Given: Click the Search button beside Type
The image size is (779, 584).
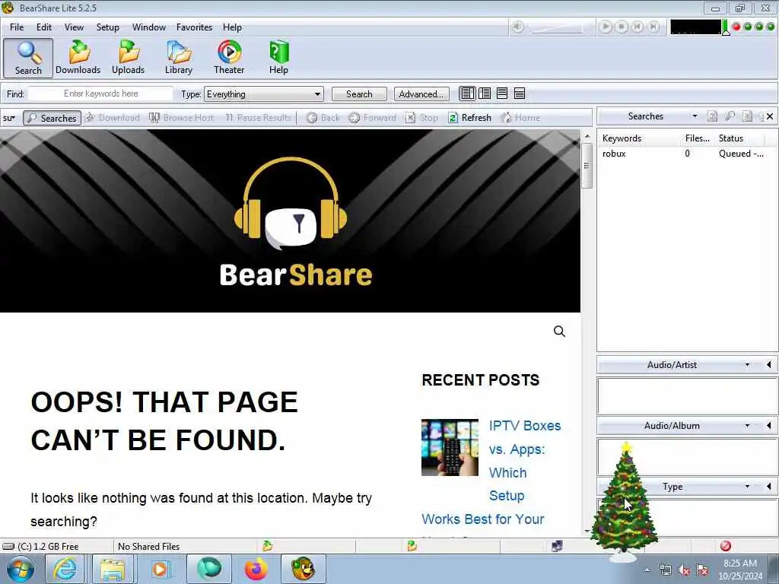Looking at the screenshot, I should 359,94.
